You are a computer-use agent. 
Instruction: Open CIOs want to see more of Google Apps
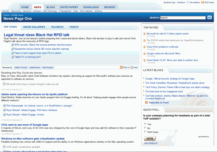coord(25,125)
